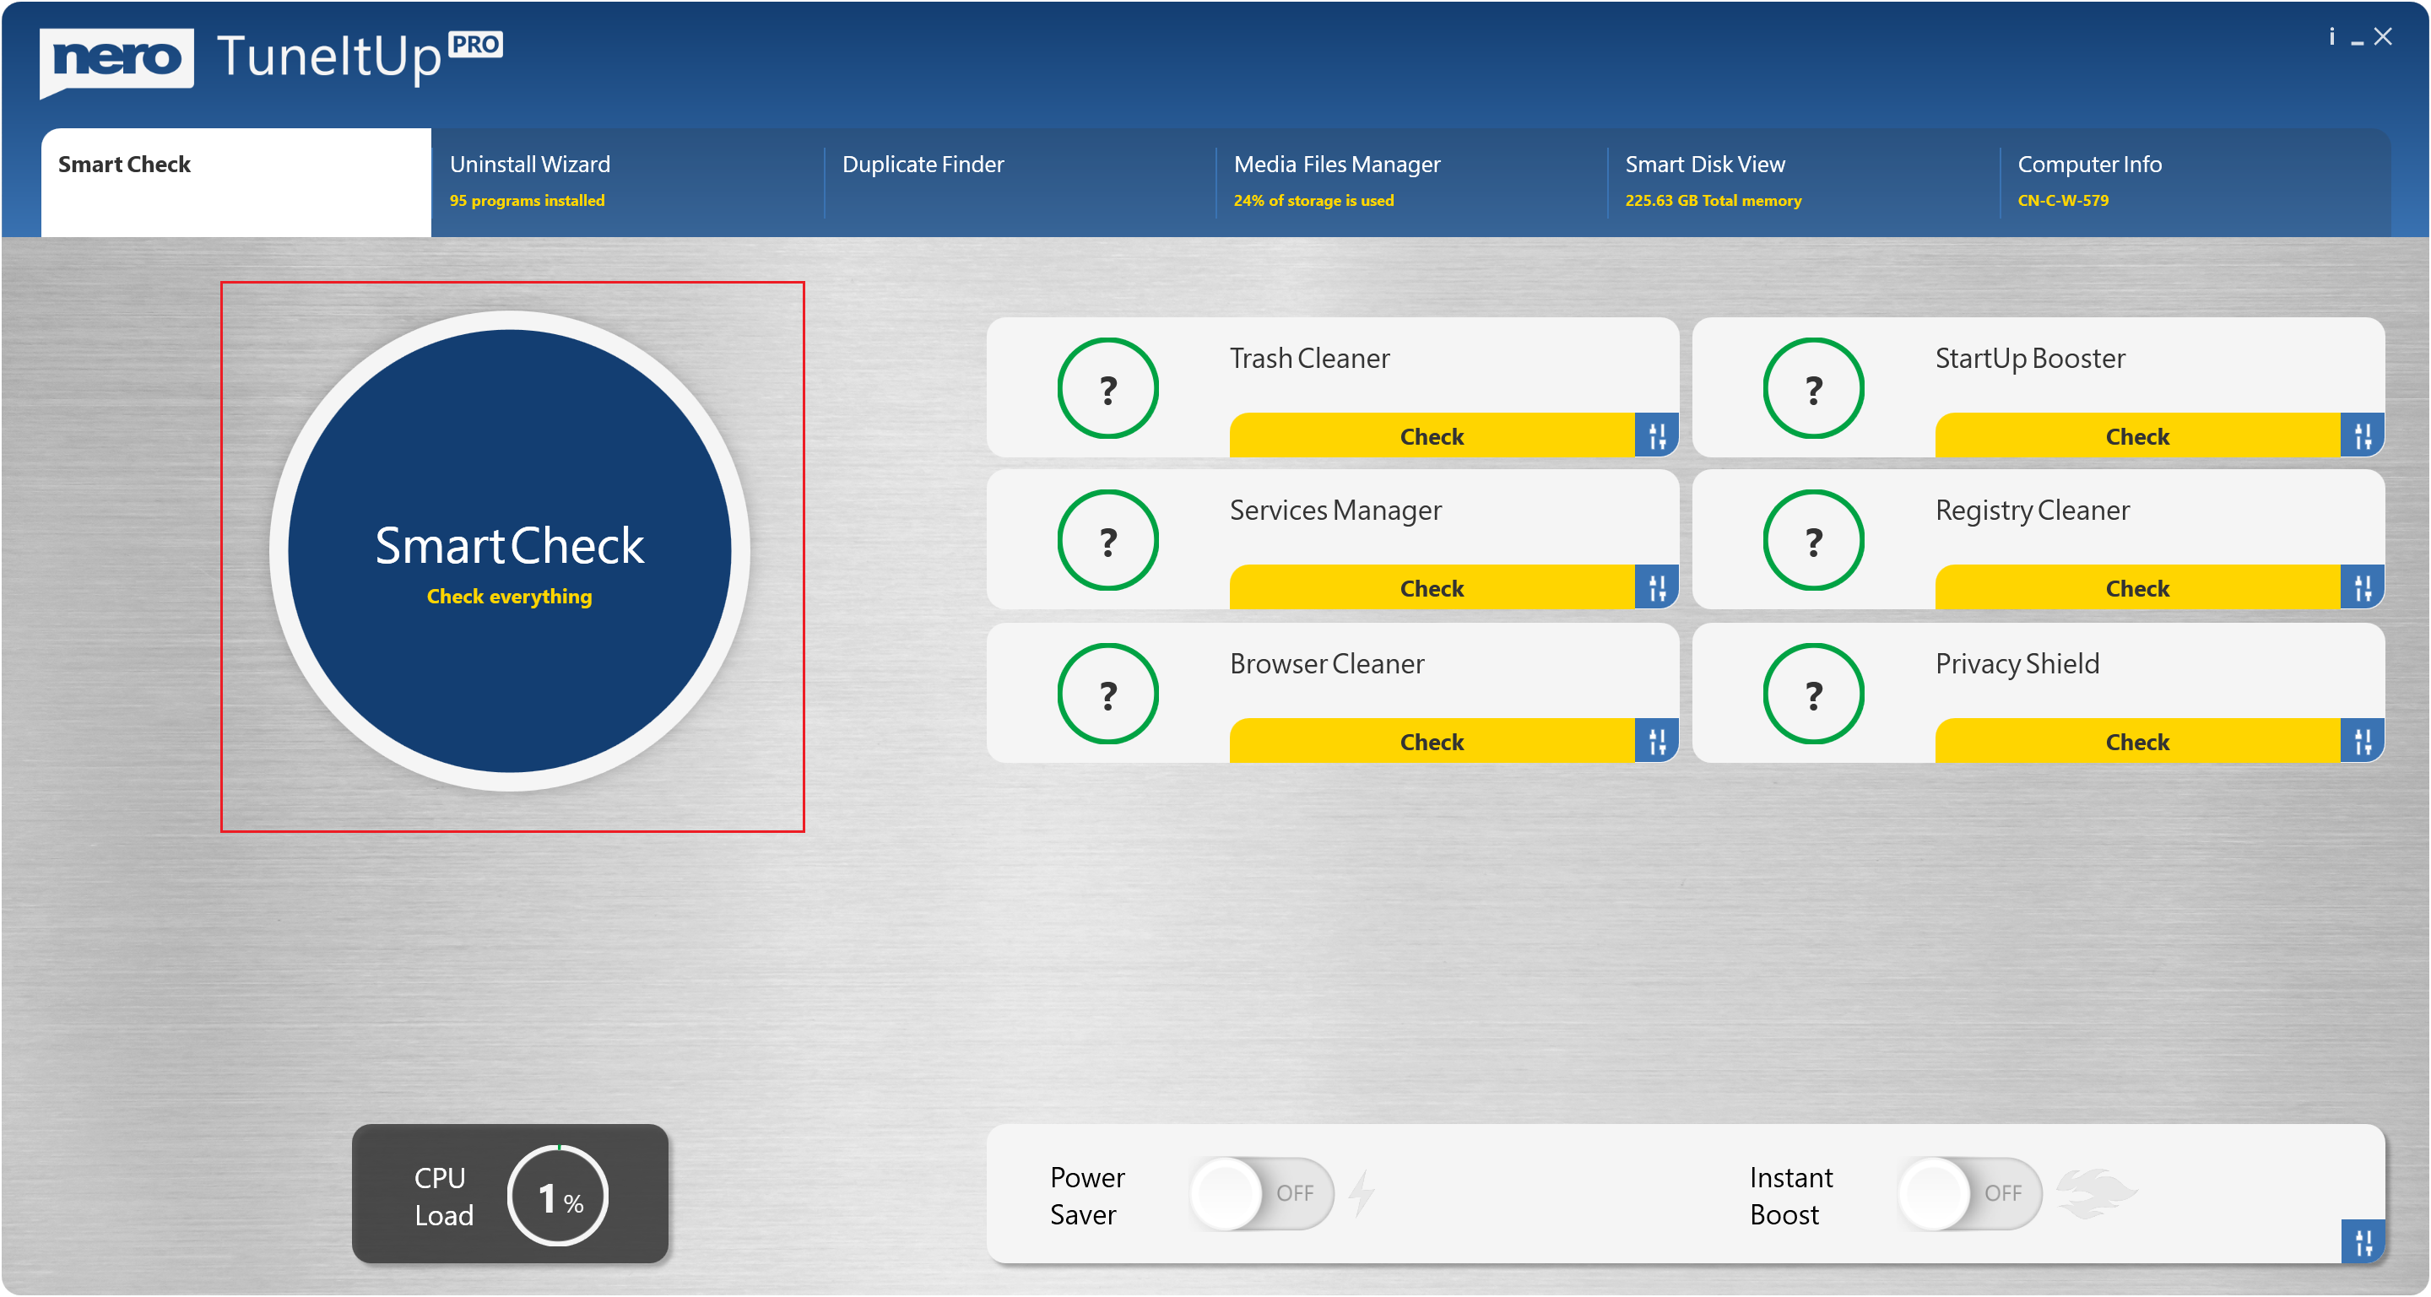Screen dimensions: 2431x1297
Task: Click the Trash Cleaner title text
Action: pos(1309,359)
